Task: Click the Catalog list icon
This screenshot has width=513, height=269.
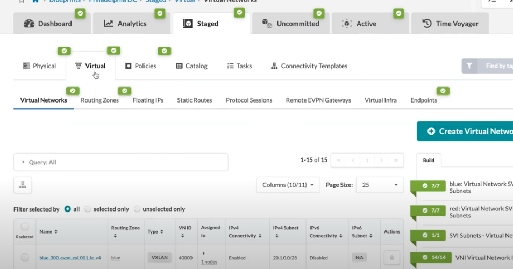Action: [179, 66]
